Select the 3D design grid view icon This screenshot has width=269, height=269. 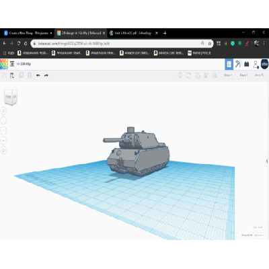coord(229,65)
